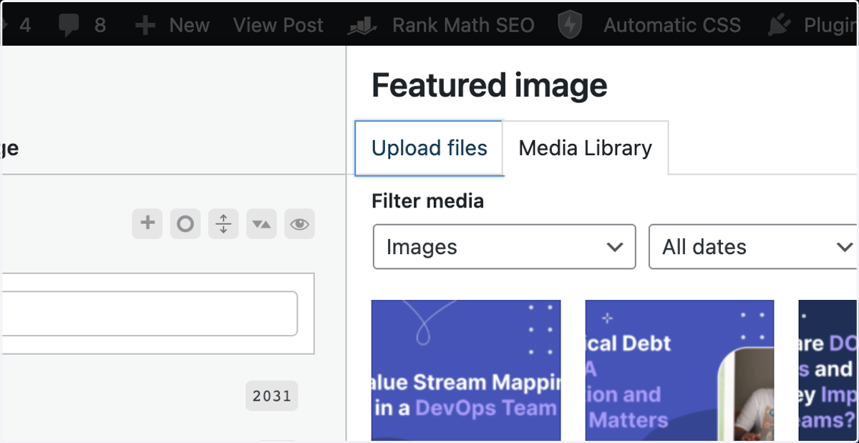Click the plus add-element icon button
The width and height of the screenshot is (859, 443).
point(147,224)
